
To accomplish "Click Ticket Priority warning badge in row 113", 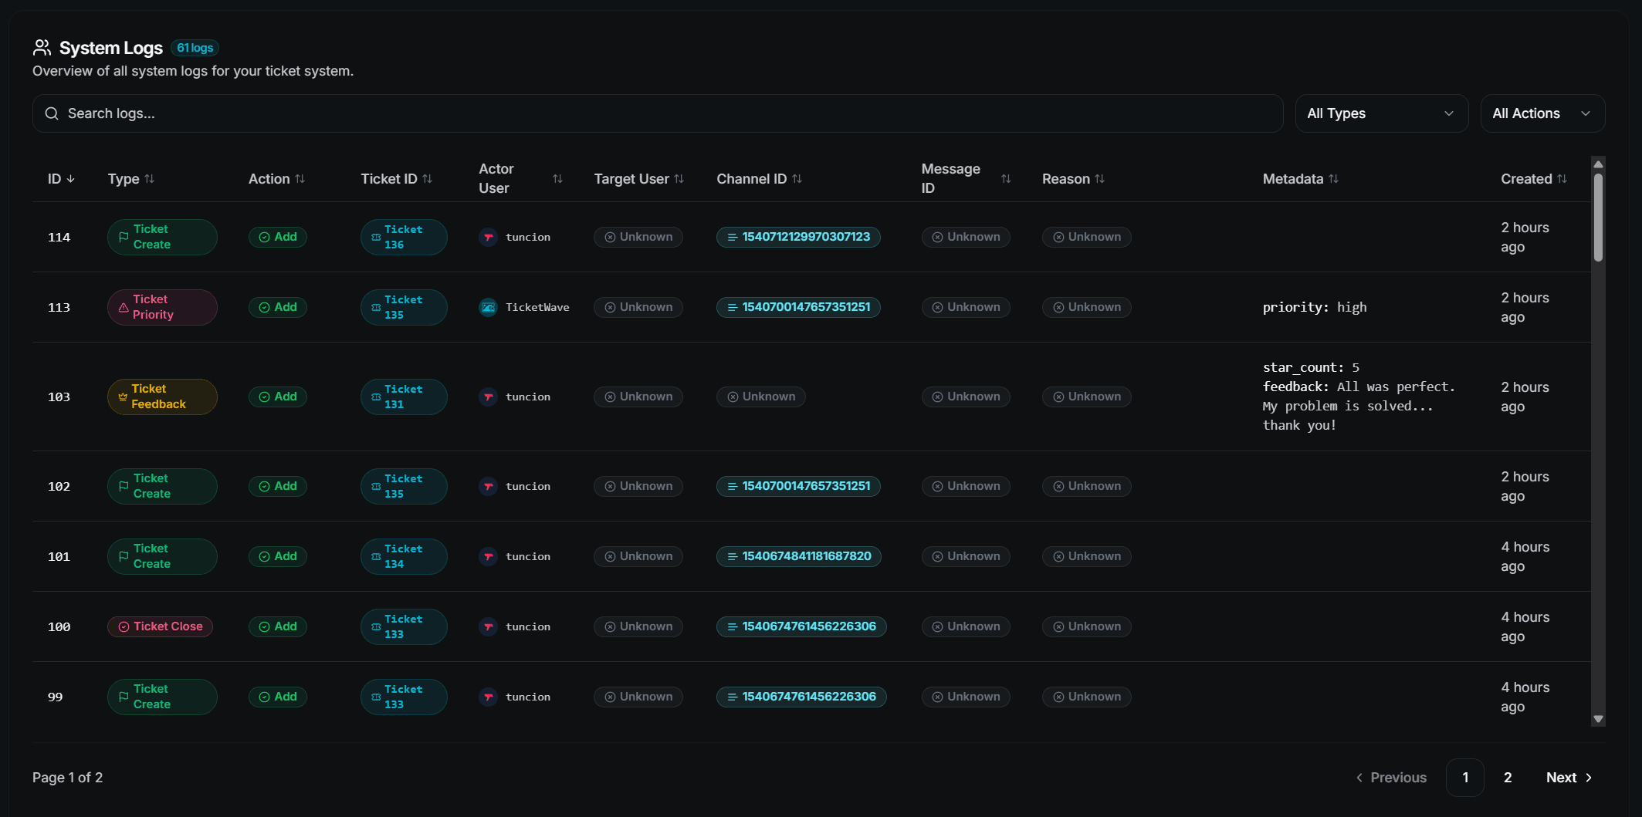I will point(162,307).
